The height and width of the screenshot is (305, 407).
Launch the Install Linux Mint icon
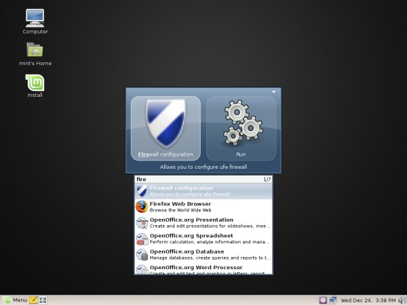pyautogui.click(x=35, y=86)
